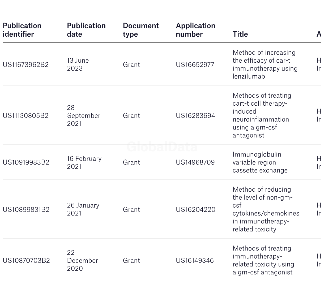
Task: Select the lenzilumab car-t immunotherapy title
Action: pyautogui.click(x=265, y=64)
